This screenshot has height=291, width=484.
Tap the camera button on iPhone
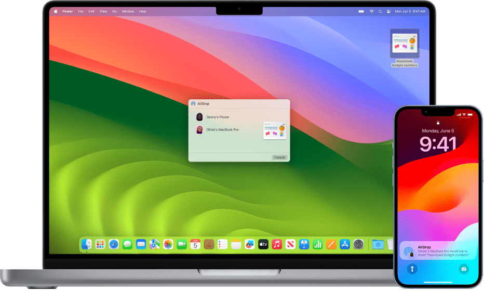464,269
